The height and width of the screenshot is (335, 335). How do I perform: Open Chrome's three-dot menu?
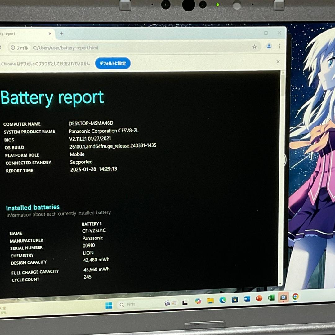[279, 46]
